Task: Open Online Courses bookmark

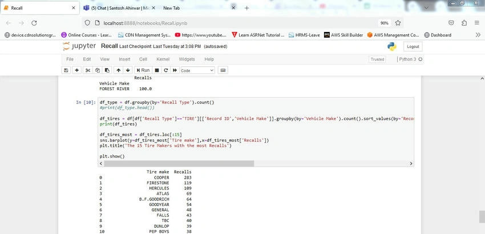Action: point(87,35)
